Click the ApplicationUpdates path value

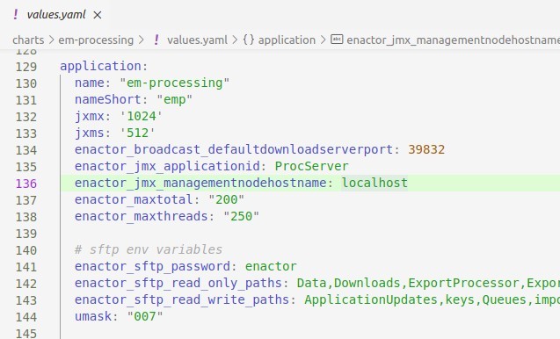371,299
